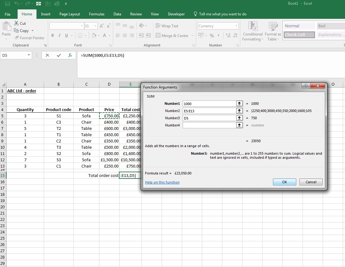Open Format as Table menu
Viewport: 345px width, 267px height.
(273, 31)
